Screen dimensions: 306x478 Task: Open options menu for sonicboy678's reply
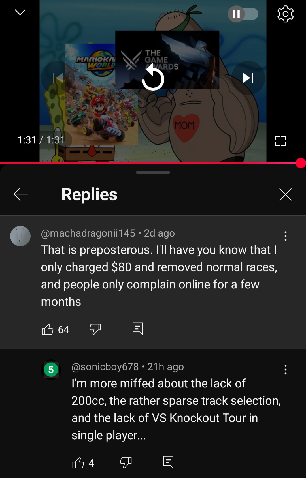pos(286,370)
